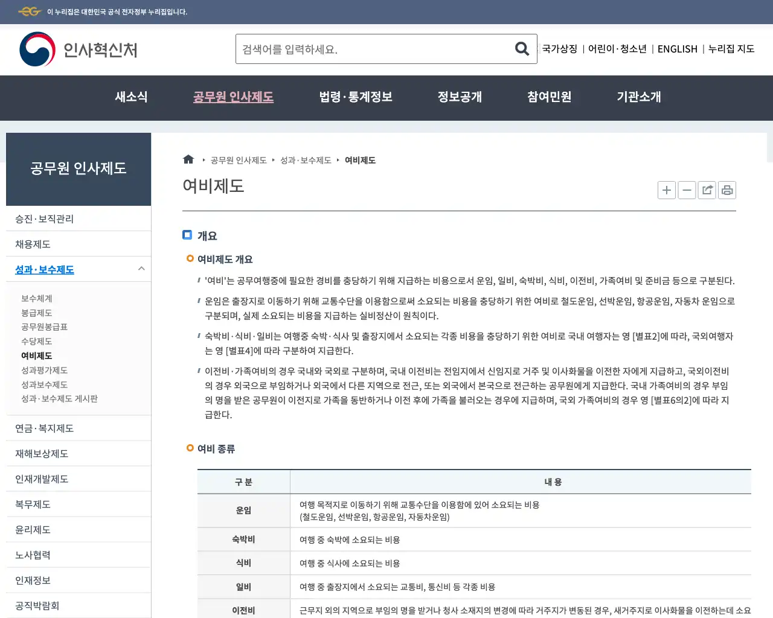Open 성과·보수제도 게시판 submenu item
The image size is (773, 618).
[59, 398]
